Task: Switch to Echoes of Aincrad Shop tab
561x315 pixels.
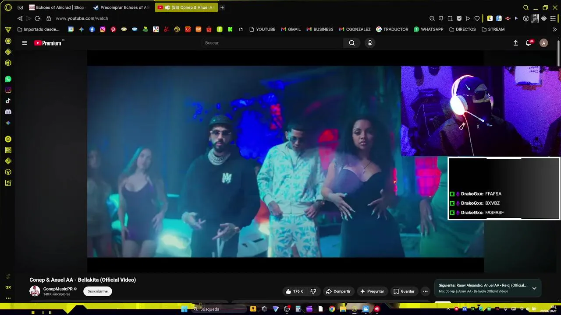Action: pos(57,7)
